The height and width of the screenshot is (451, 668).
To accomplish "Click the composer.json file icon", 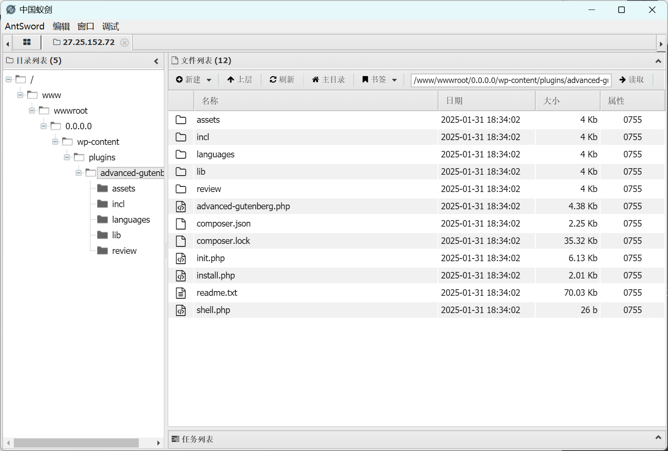I will 181,224.
